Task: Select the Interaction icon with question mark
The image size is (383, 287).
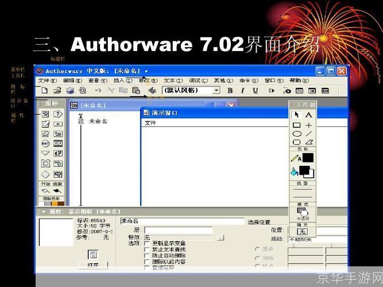Action: (58, 114)
